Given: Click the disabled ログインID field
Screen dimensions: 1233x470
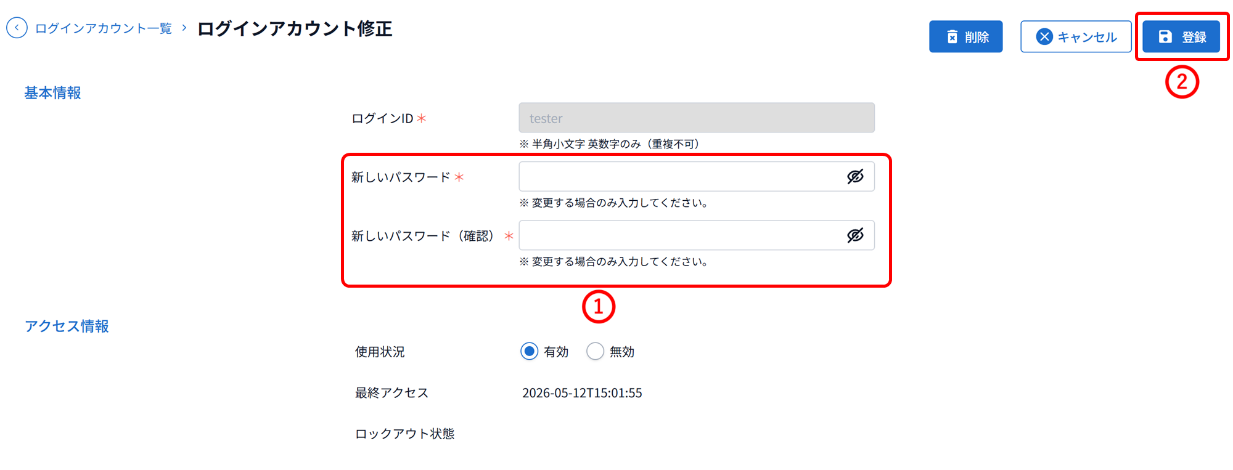Looking at the screenshot, I should (697, 118).
